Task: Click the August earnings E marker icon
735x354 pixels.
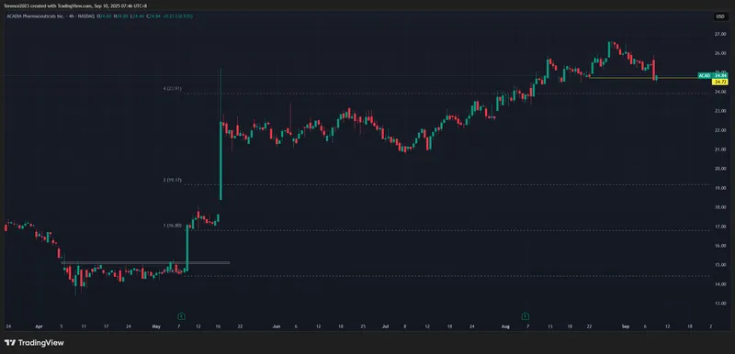Action: (x=526, y=315)
